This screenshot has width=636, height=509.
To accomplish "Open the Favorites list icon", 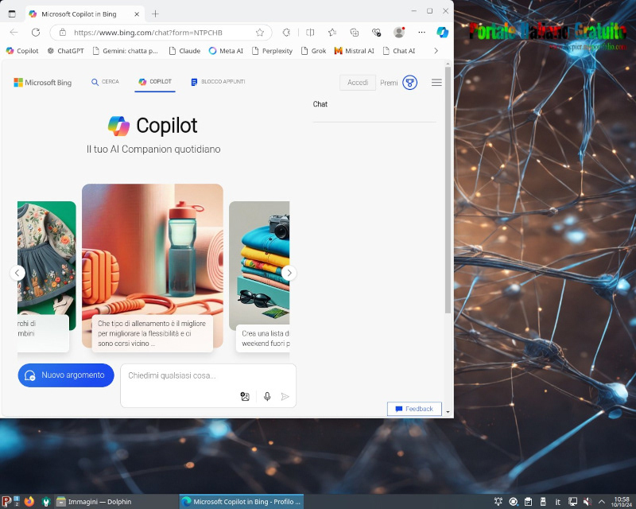I will click(x=332, y=33).
